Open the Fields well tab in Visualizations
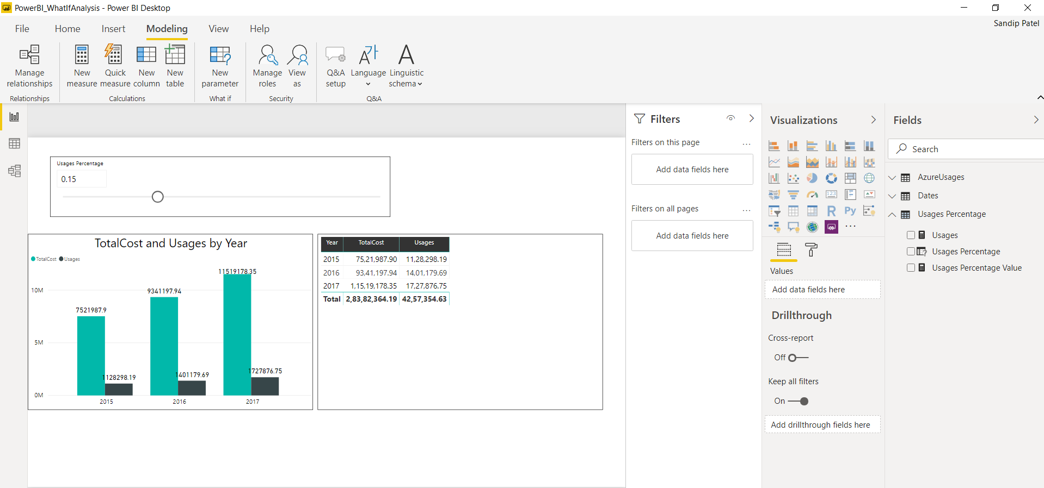This screenshot has height=488, width=1044. tap(784, 250)
